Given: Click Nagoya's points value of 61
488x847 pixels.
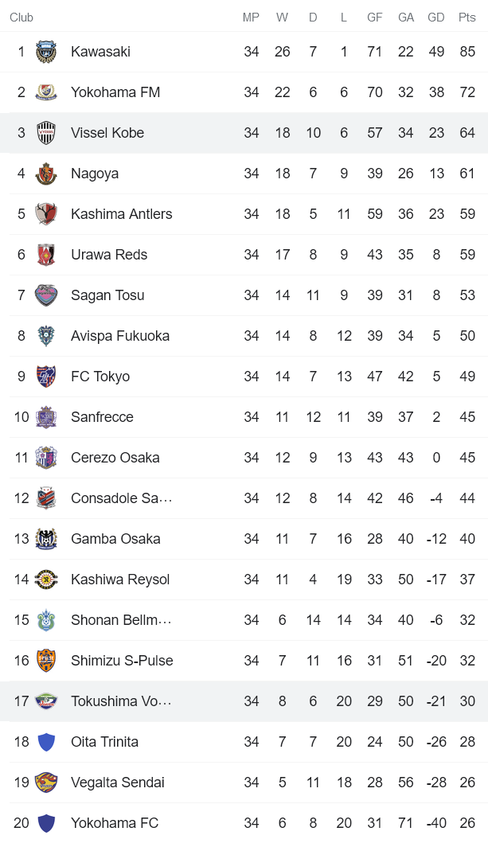Looking at the screenshot, I should tap(467, 173).
